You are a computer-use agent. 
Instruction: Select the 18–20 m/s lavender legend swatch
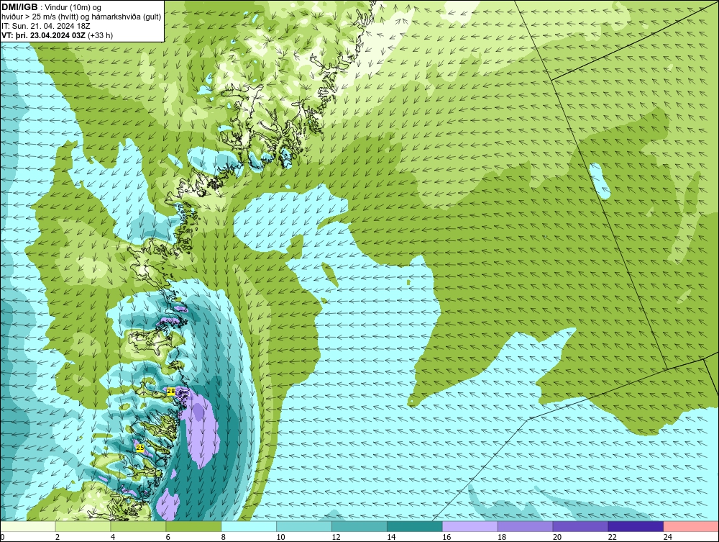tap(525, 526)
